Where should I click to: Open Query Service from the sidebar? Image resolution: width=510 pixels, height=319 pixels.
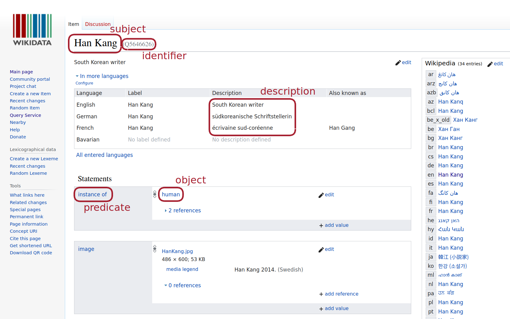point(25,115)
